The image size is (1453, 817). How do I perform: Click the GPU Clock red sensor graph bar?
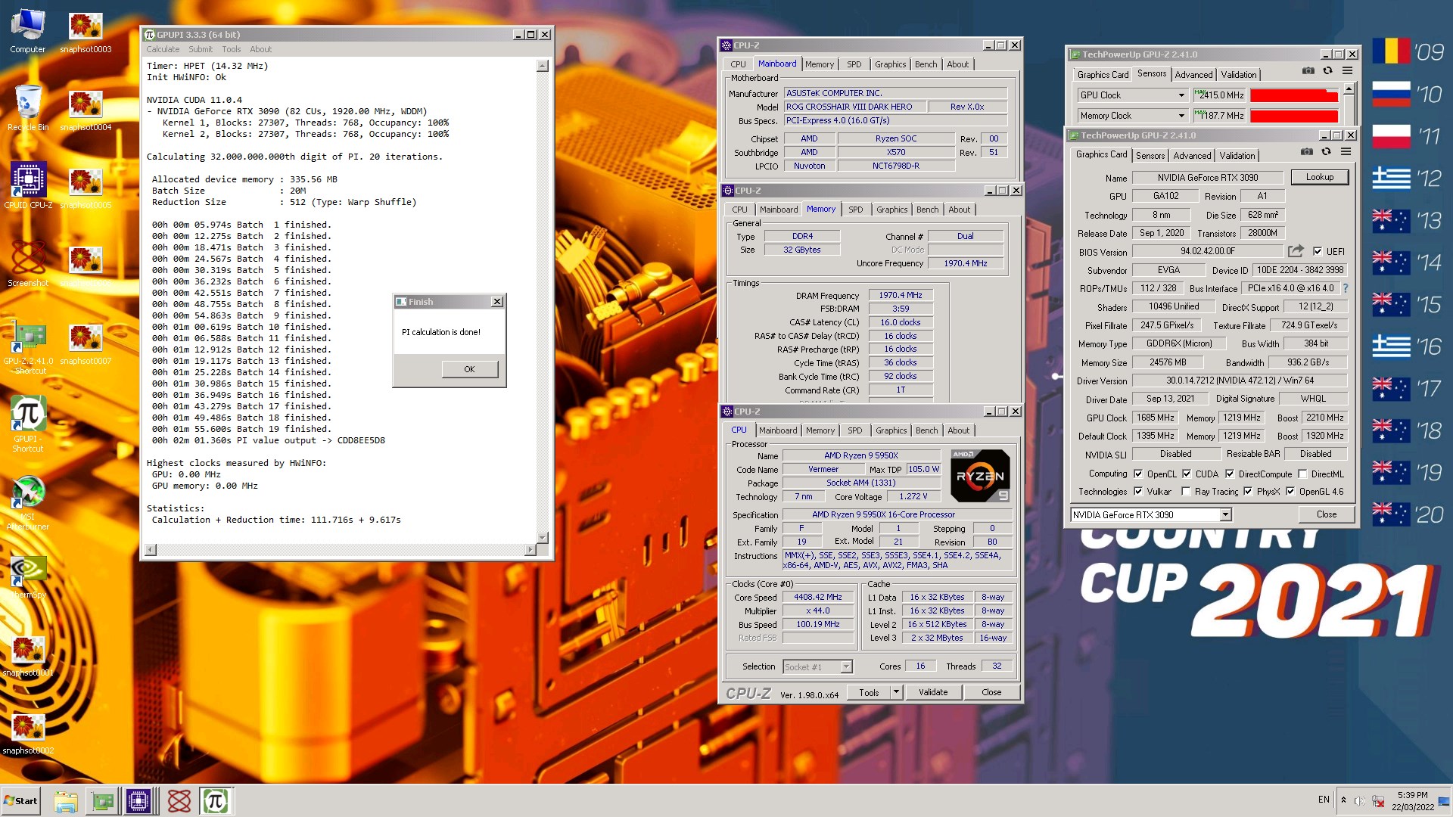click(1293, 95)
